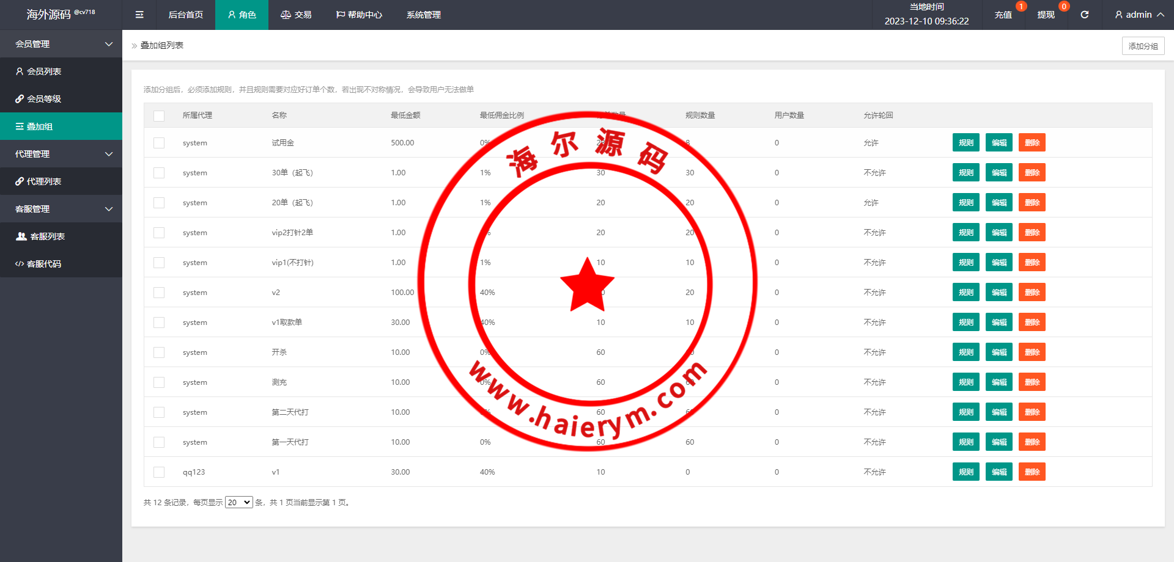Open the 系统管理 top menu
1174x562 pixels.
point(423,15)
